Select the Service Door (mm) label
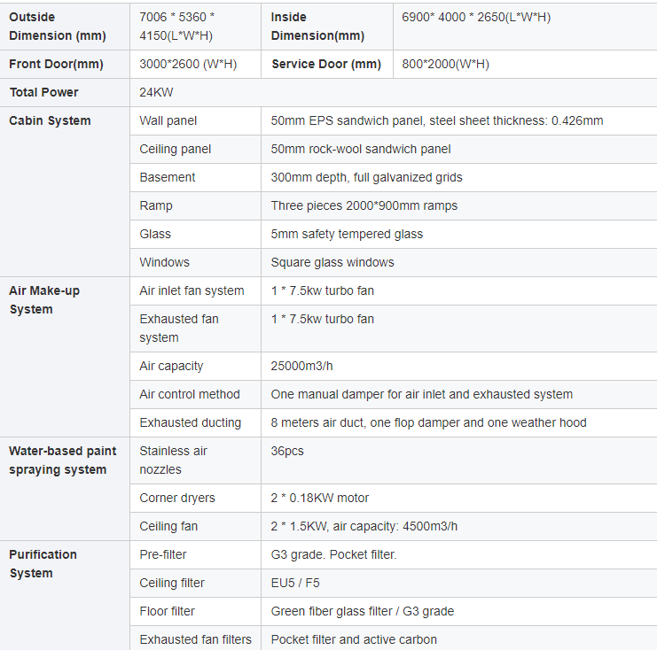This screenshot has width=657, height=650. [x=326, y=64]
